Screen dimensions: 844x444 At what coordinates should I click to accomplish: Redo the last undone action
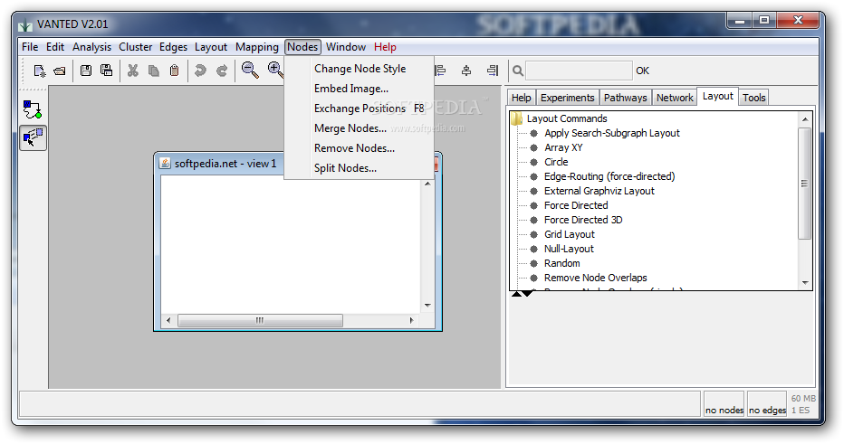(221, 71)
